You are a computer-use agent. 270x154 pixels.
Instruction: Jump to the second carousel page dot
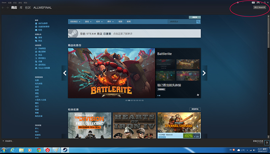129,100
